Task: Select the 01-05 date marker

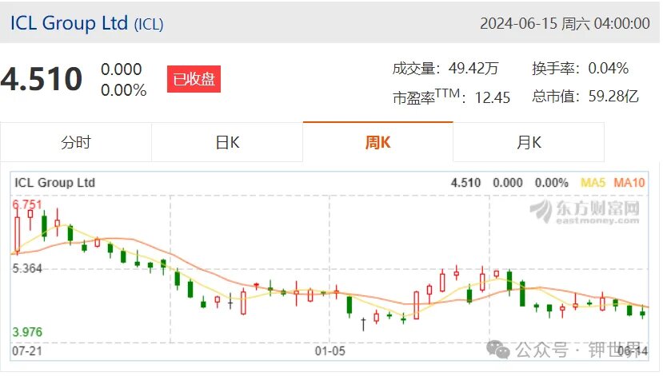Action: point(330,350)
